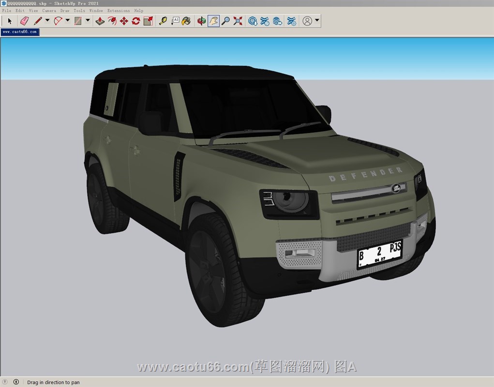Screen dimensions: 494x387
Task: Open the Camera menu
Action: tap(49, 10)
